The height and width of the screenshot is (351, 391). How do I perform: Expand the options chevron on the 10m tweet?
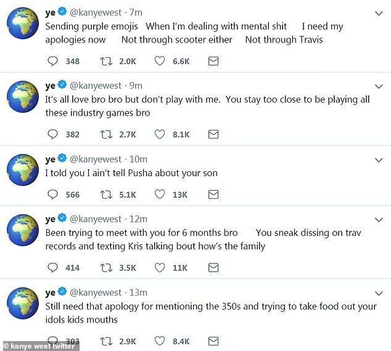[379, 160]
